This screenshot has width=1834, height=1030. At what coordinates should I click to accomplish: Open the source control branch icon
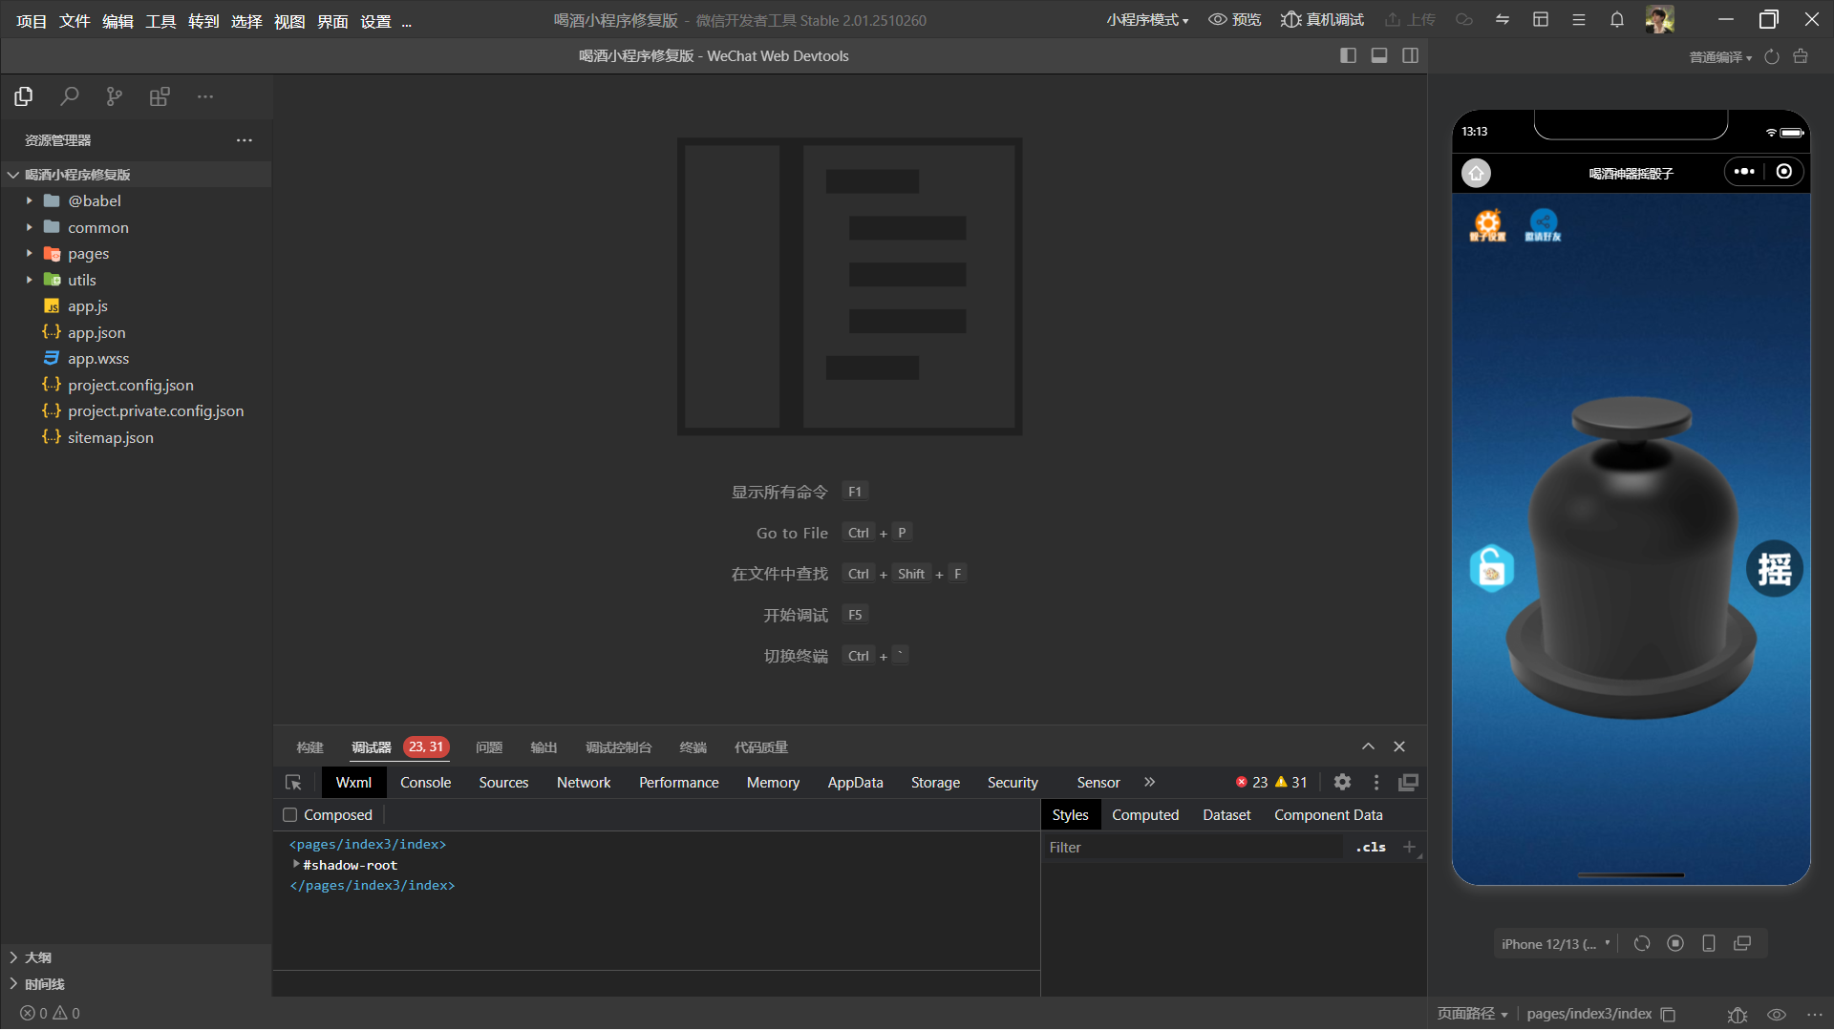(114, 96)
